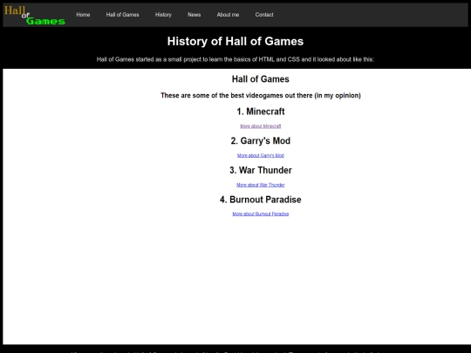471x353 pixels.
Task: Select the '2. Garry's Mod' heading
Action: (x=261, y=141)
